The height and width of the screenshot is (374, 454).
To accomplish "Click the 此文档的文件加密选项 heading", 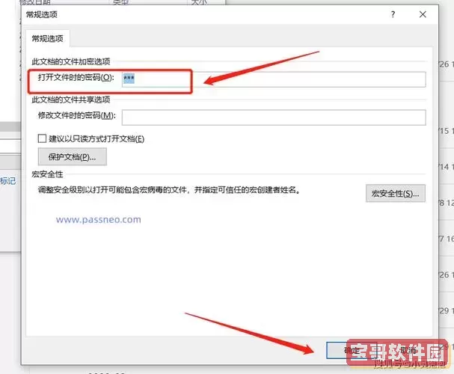I will point(71,61).
